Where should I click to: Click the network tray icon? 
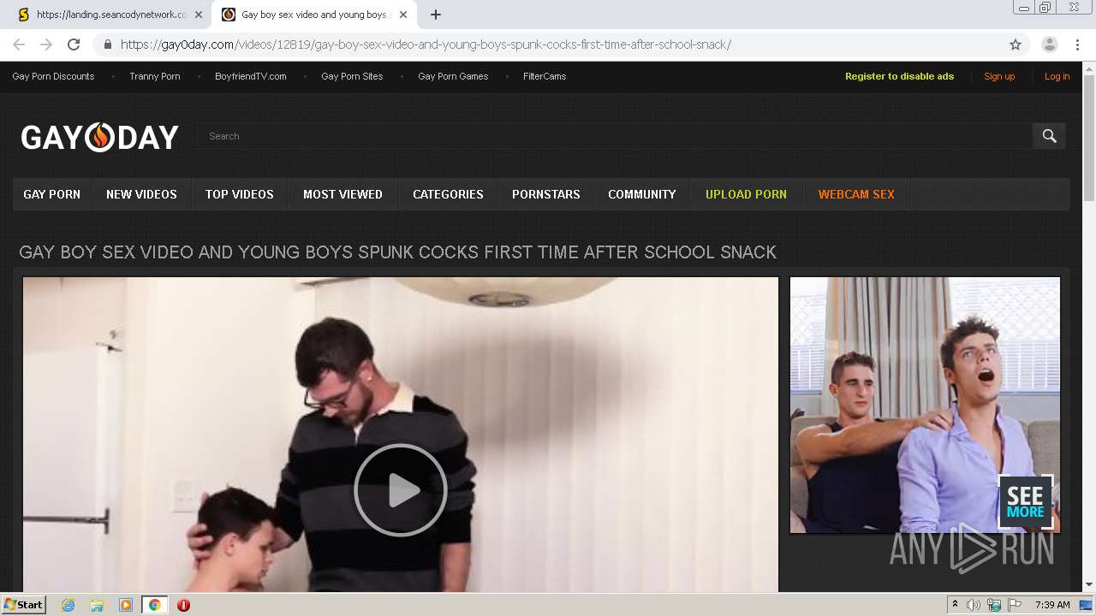click(994, 605)
